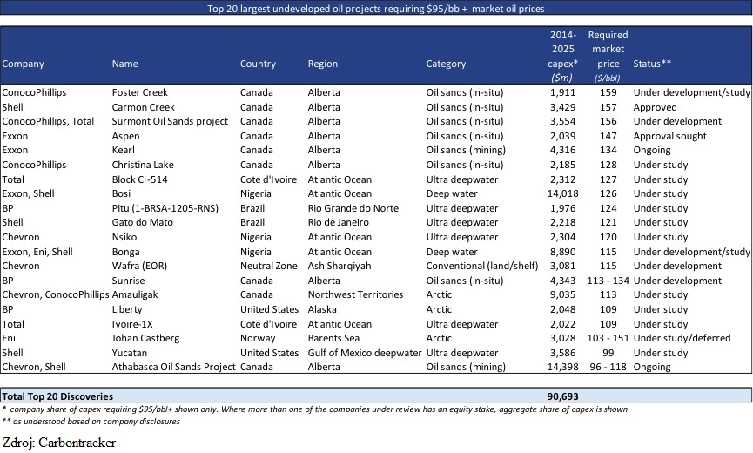
Task: Click Wafra Under development status
Action: 677,266
